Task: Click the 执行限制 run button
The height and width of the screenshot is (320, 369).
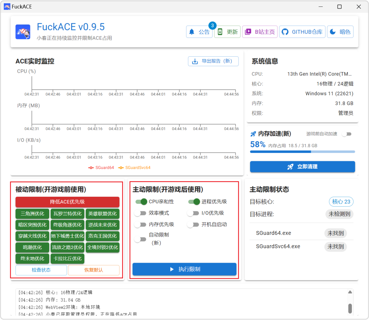Action: 184,269
